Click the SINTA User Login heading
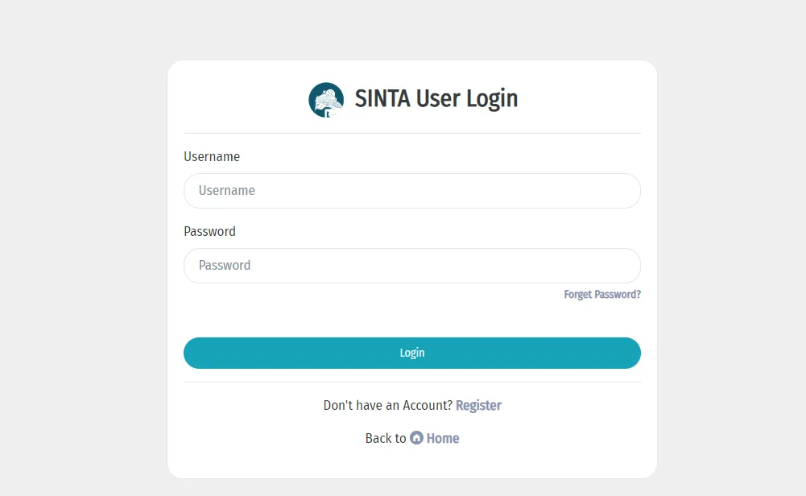This screenshot has height=496, width=806. point(436,98)
